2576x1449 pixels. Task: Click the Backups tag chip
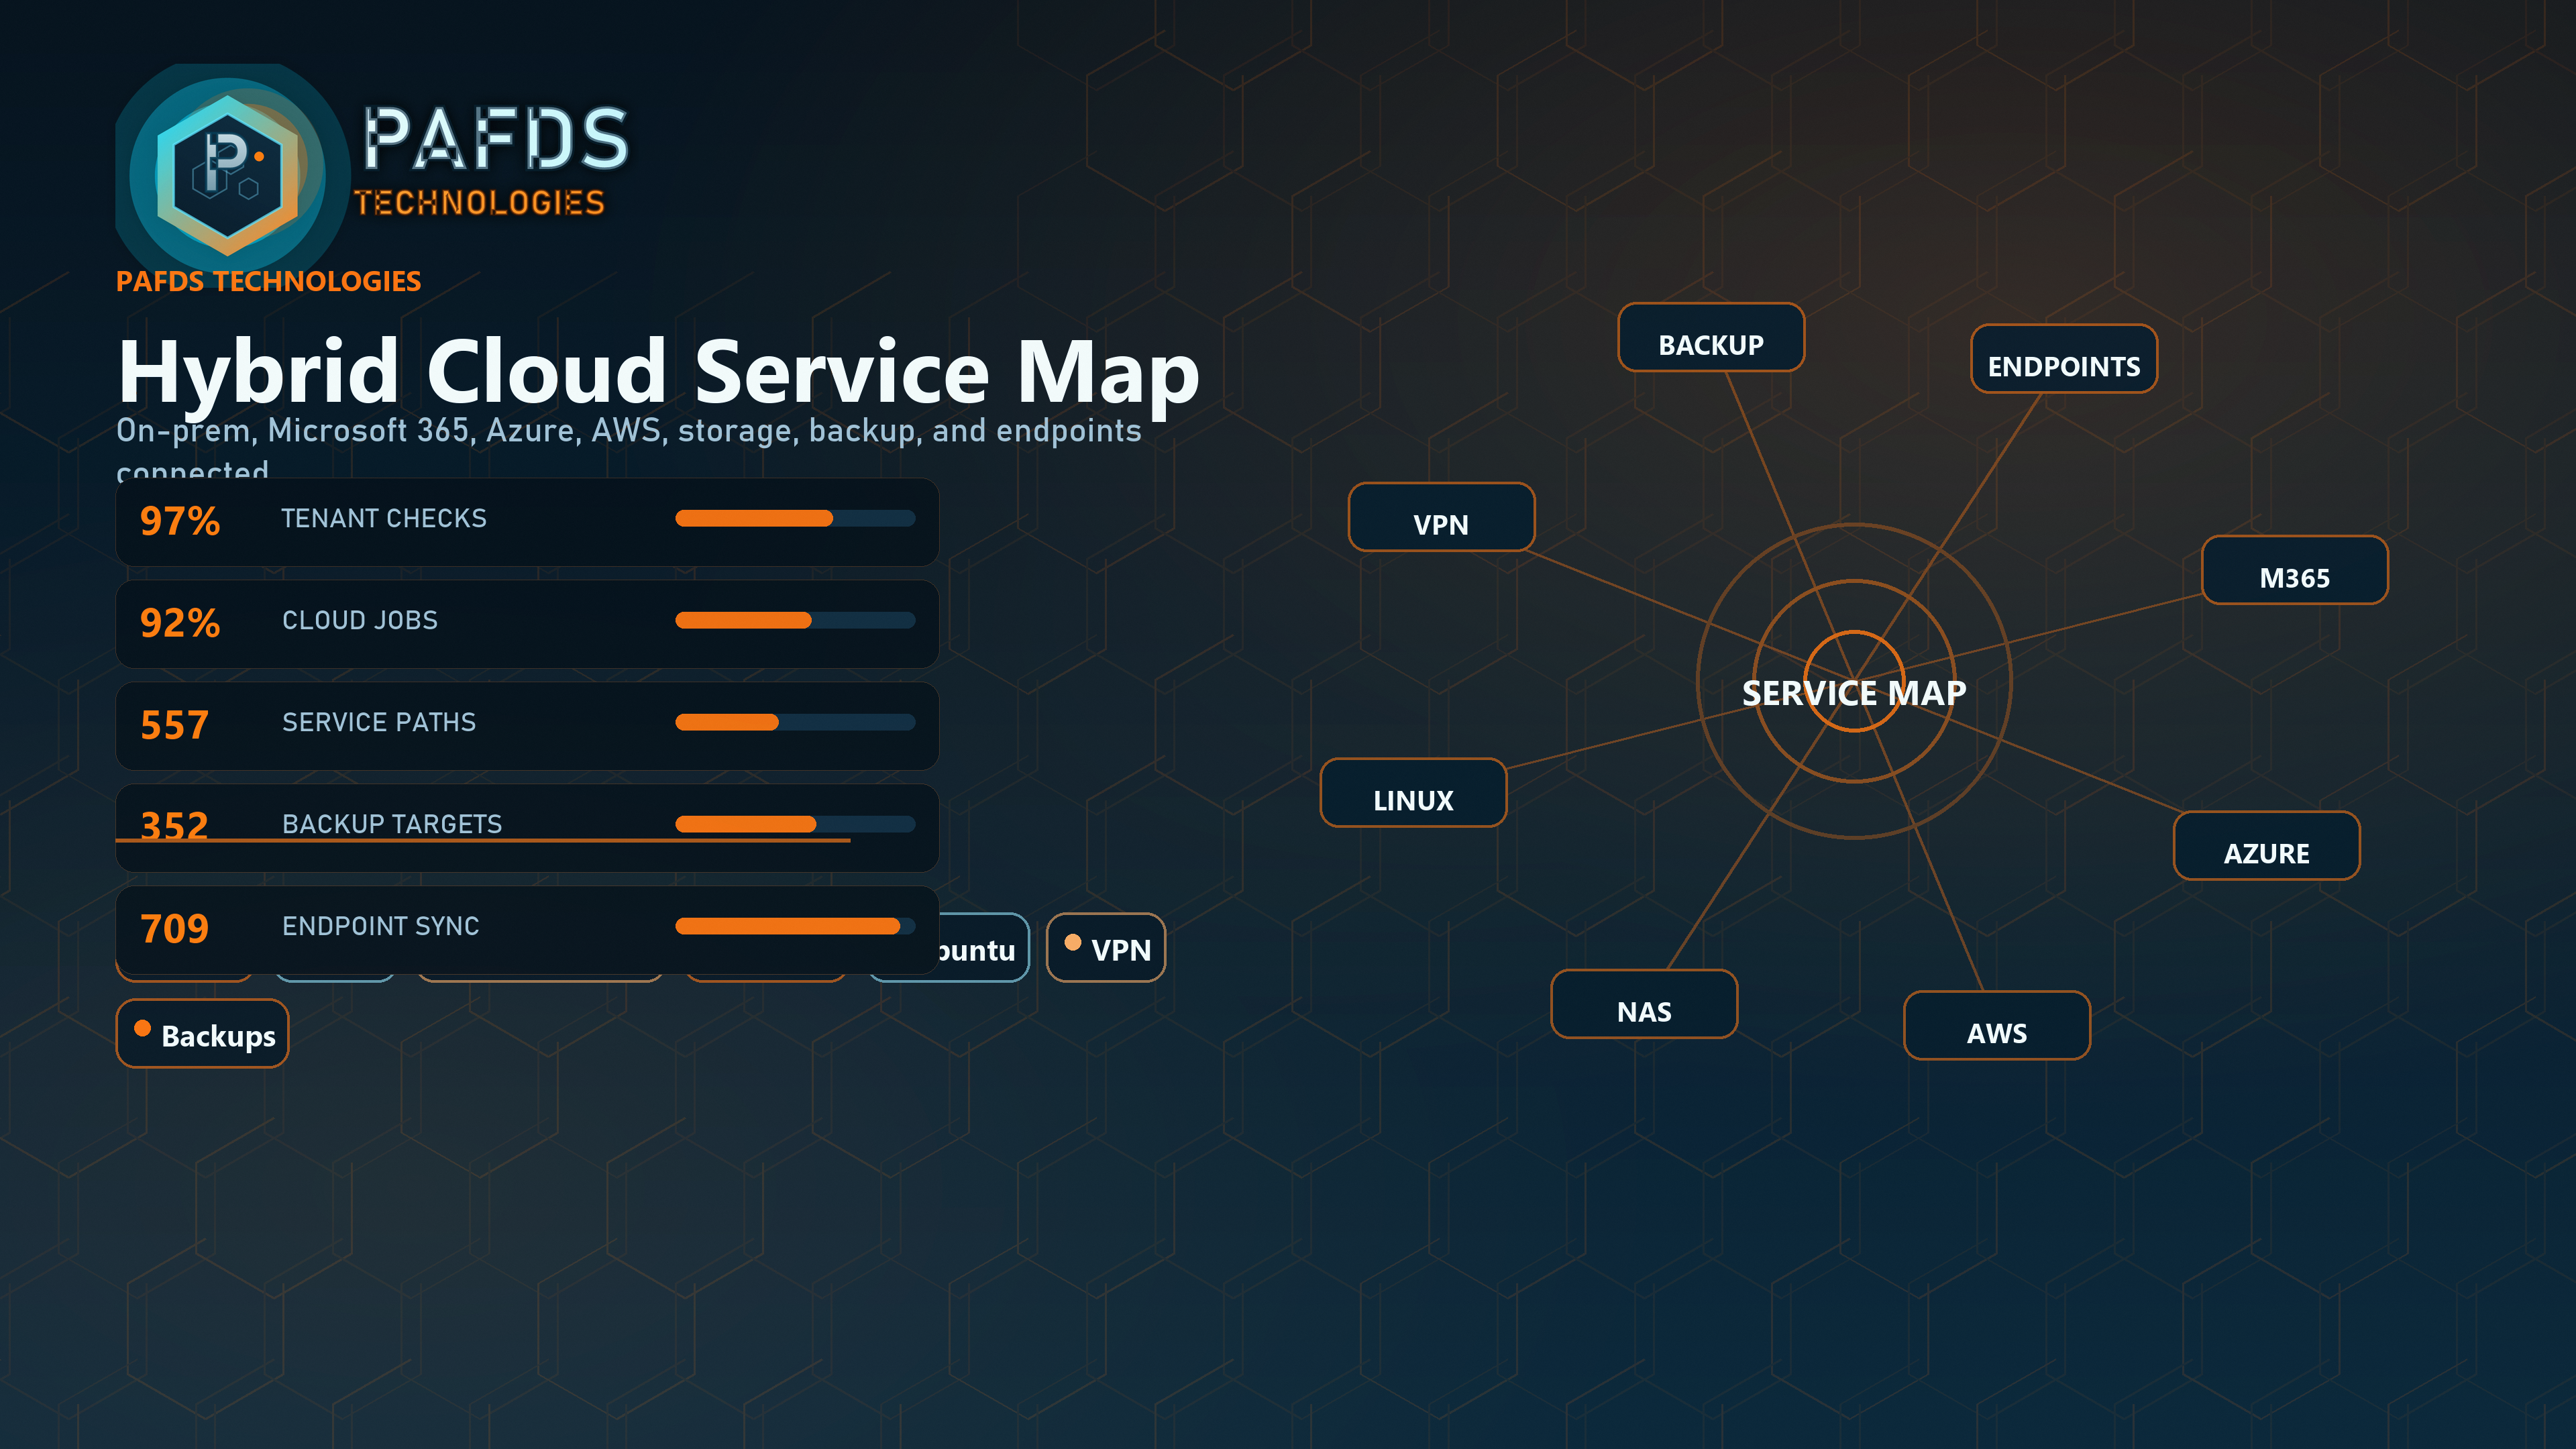tap(202, 1034)
